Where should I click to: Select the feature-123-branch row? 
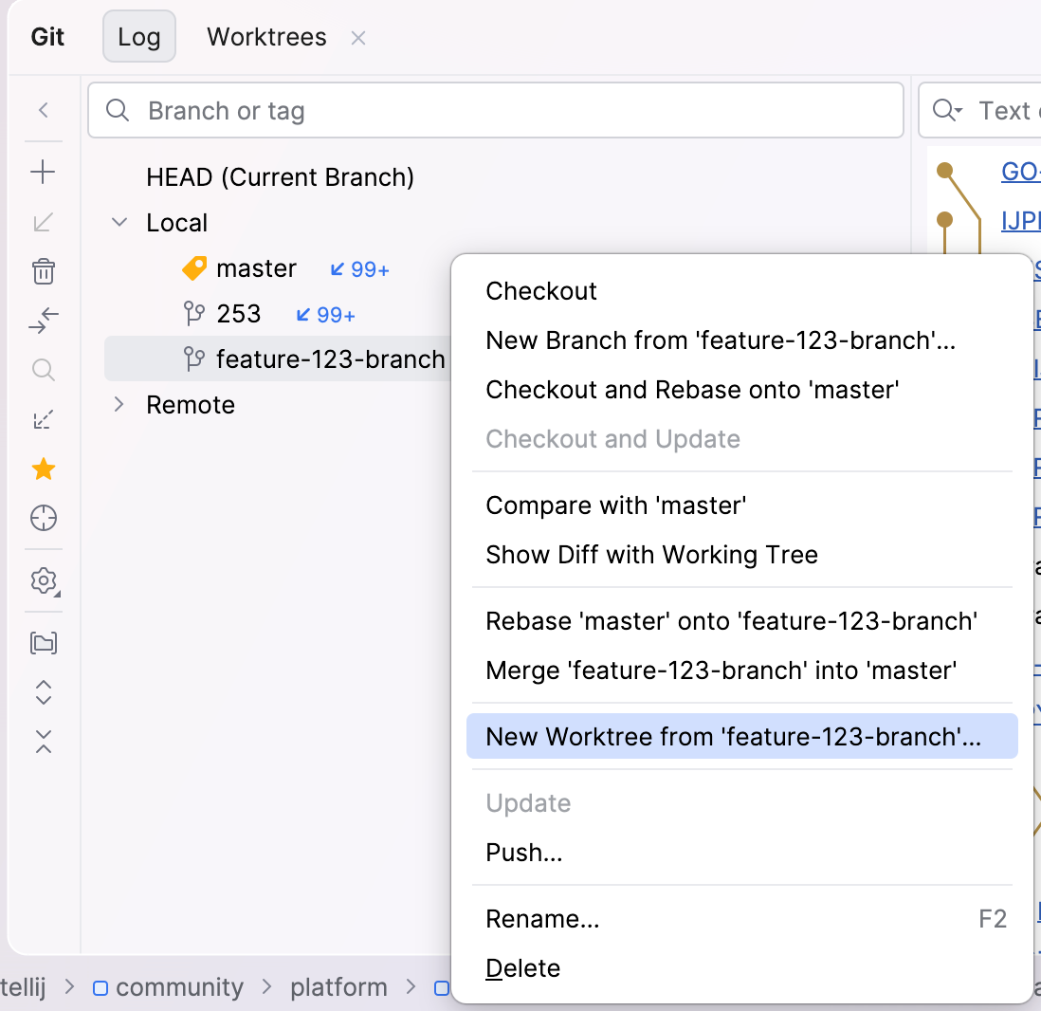[278, 358]
